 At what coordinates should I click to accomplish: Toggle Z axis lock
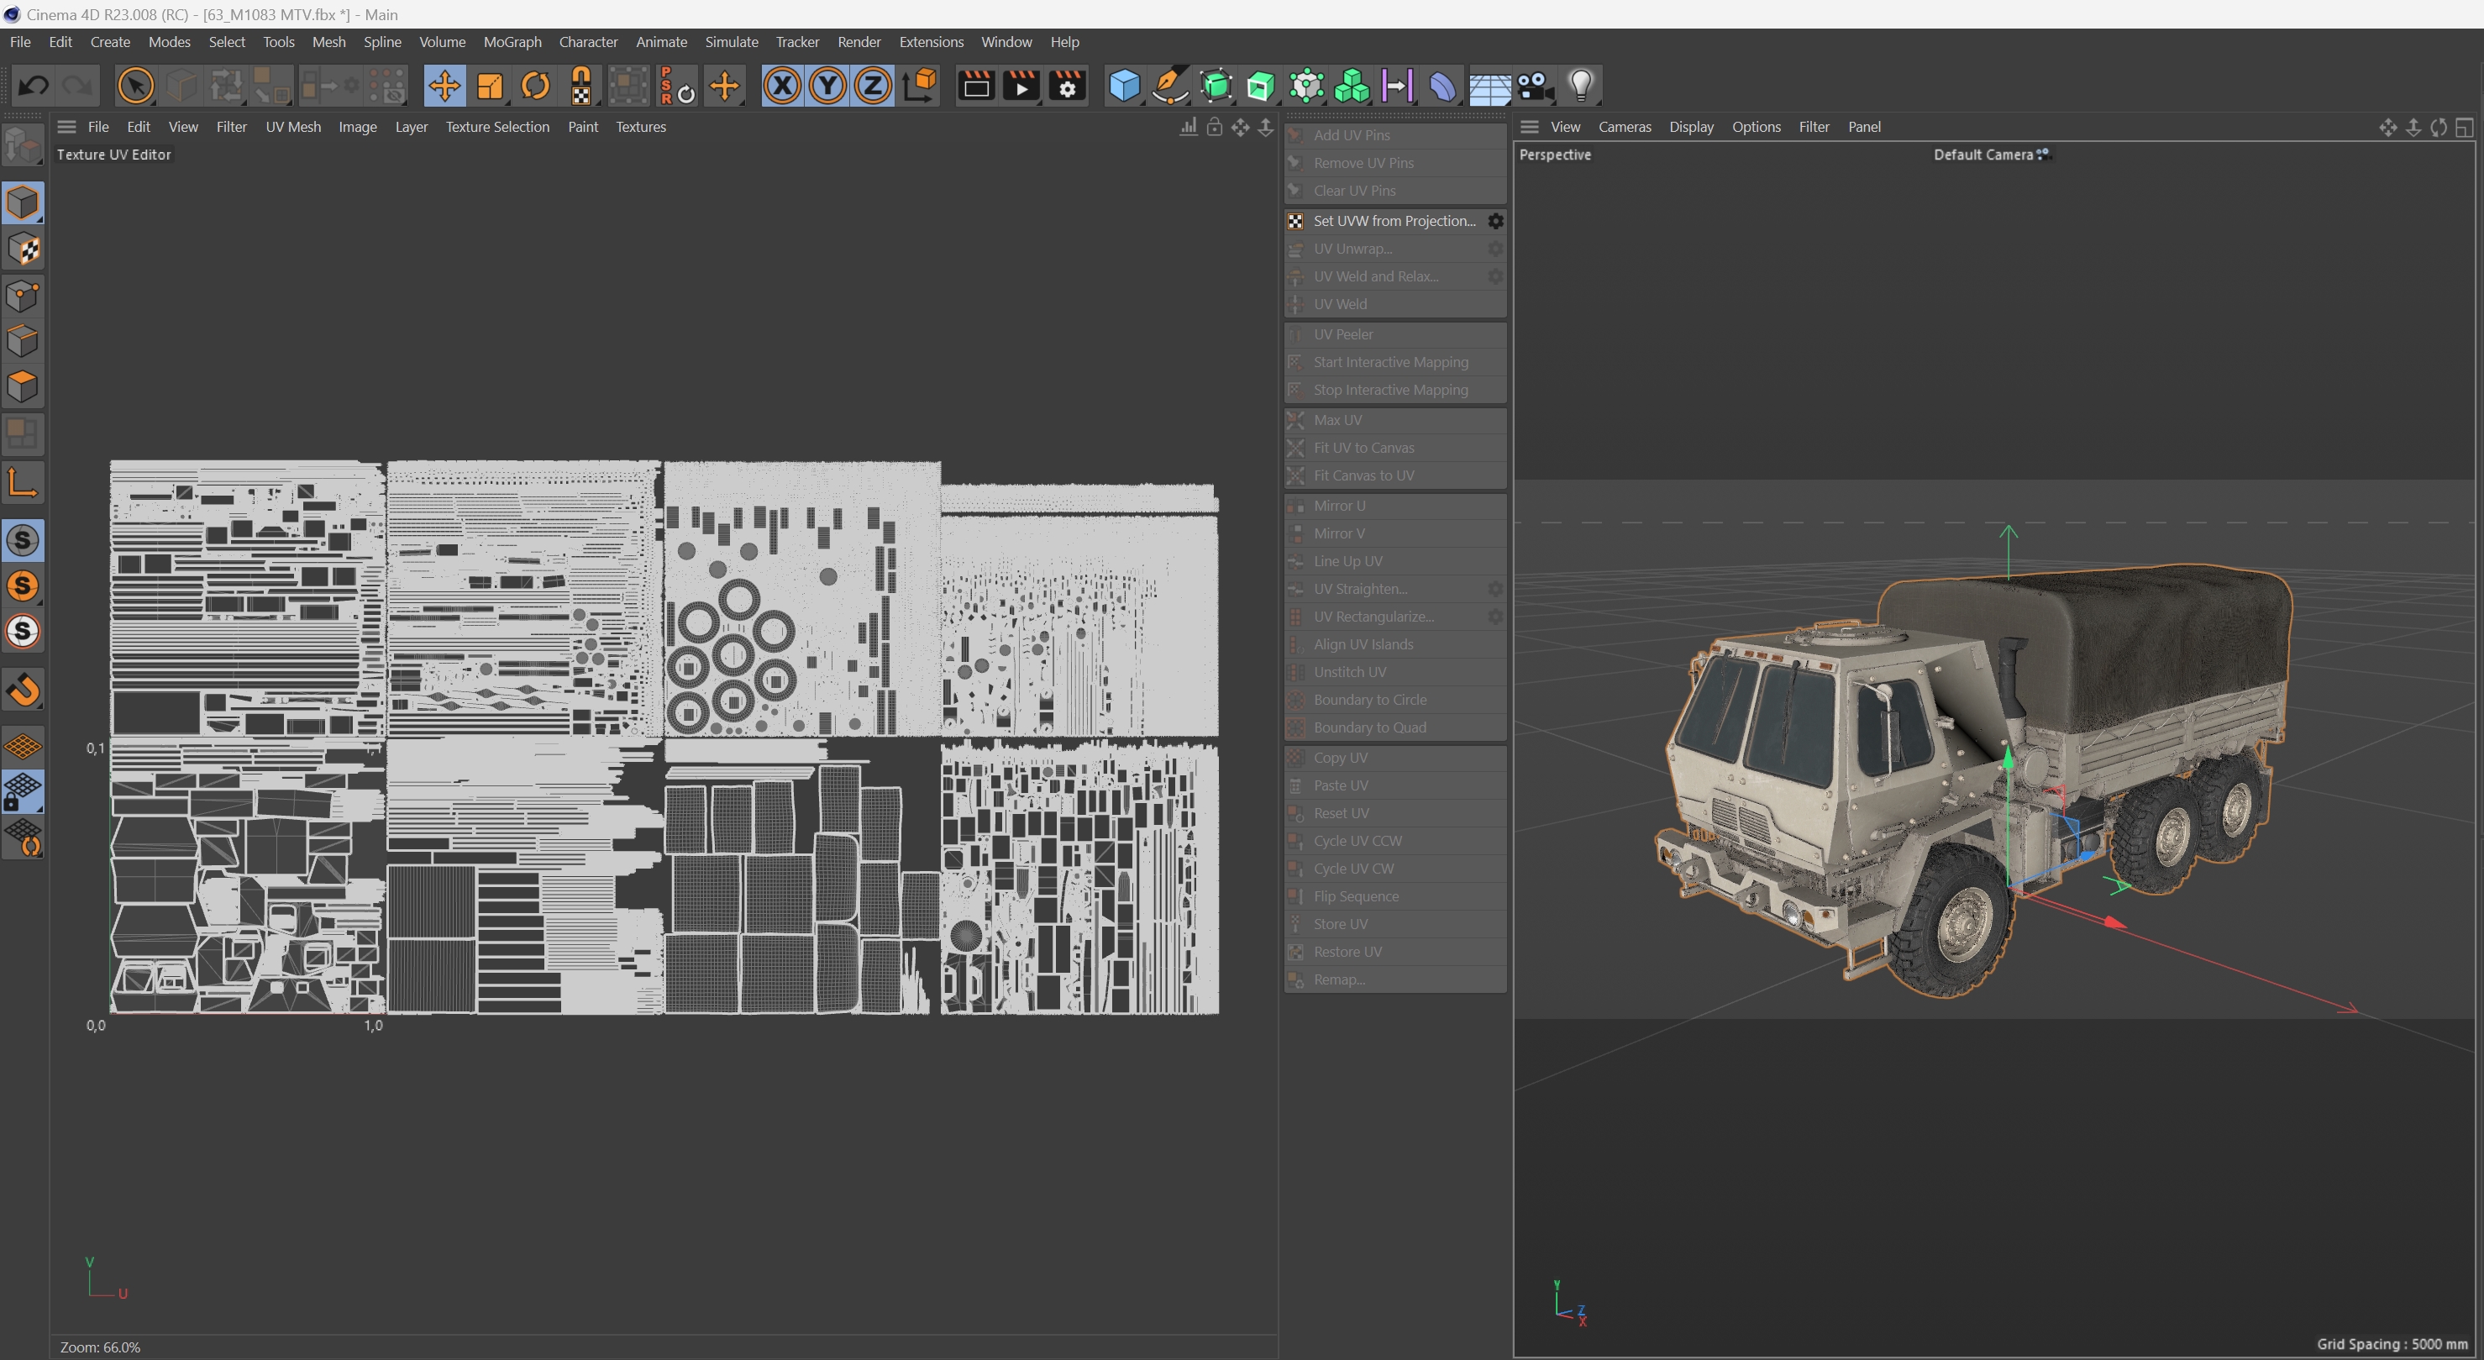pyautogui.click(x=873, y=86)
